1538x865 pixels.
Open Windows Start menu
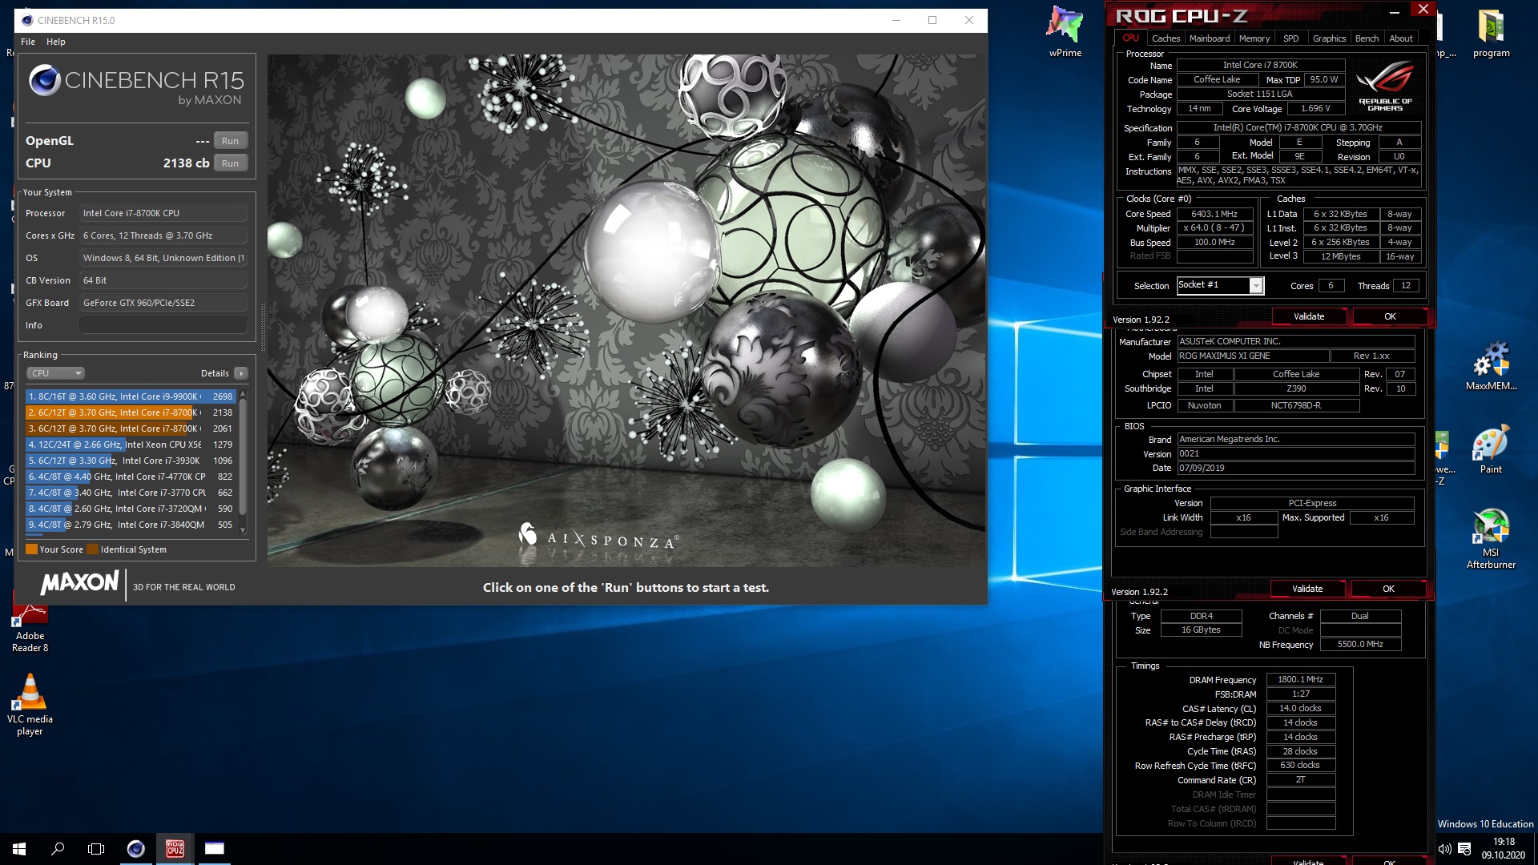(19, 849)
